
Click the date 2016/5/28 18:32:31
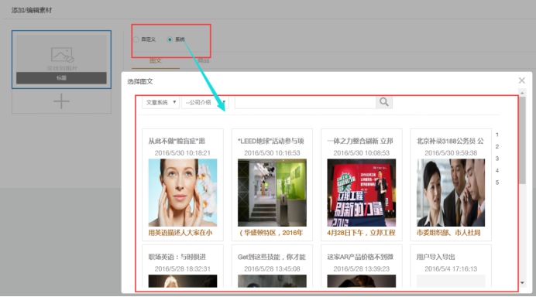[x=183, y=269]
